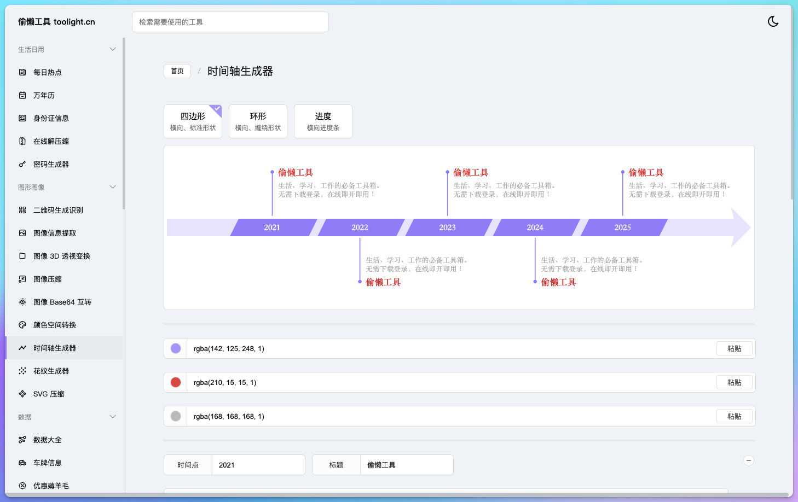Image resolution: width=798 pixels, height=502 pixels.
Task: Switch to the 进度 progress bar style
Action: [323, 121]
